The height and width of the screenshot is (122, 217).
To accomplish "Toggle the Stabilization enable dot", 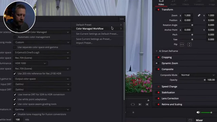I will pos(158,93).
